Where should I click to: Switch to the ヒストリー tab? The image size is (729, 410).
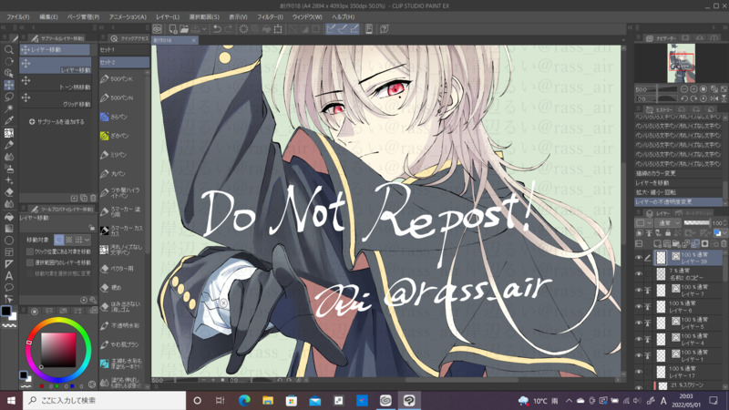tap(659, 109)
